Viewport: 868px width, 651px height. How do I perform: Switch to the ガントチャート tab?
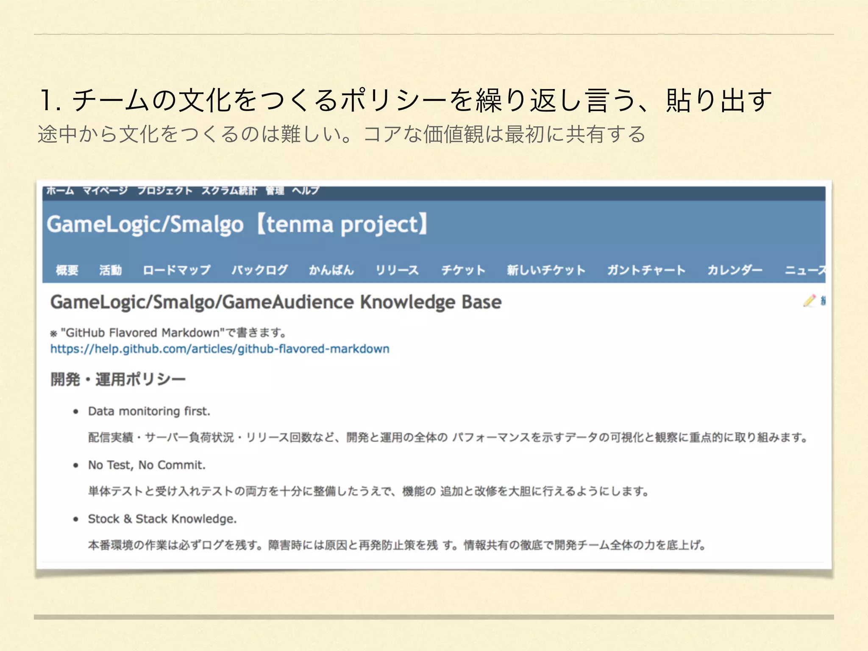[646, 270]
